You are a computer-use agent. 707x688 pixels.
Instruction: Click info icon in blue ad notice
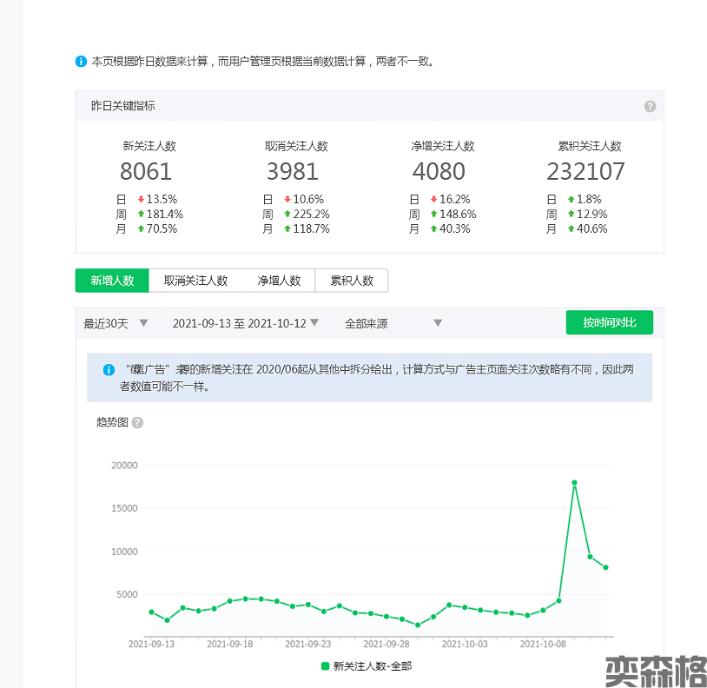tap(109, 369)
